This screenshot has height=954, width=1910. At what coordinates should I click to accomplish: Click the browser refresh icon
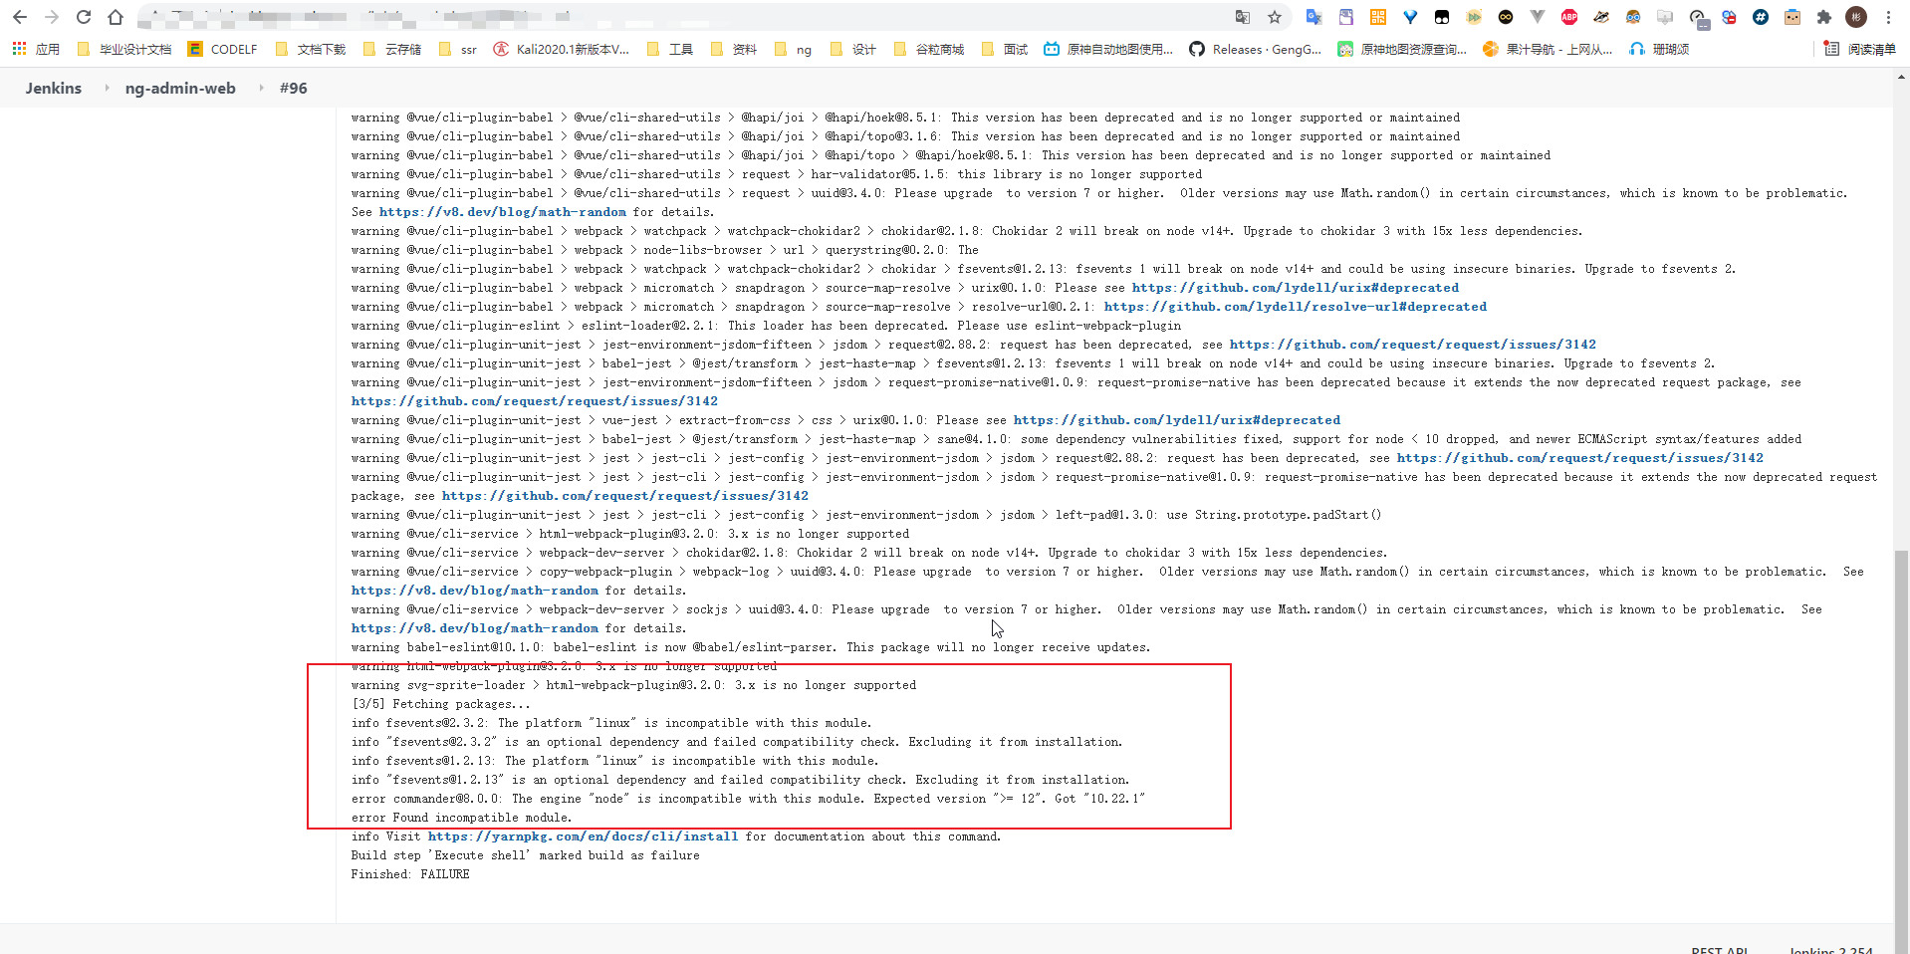84,17
